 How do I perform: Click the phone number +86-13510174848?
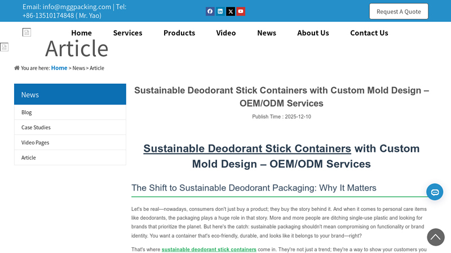pos(48,16)
